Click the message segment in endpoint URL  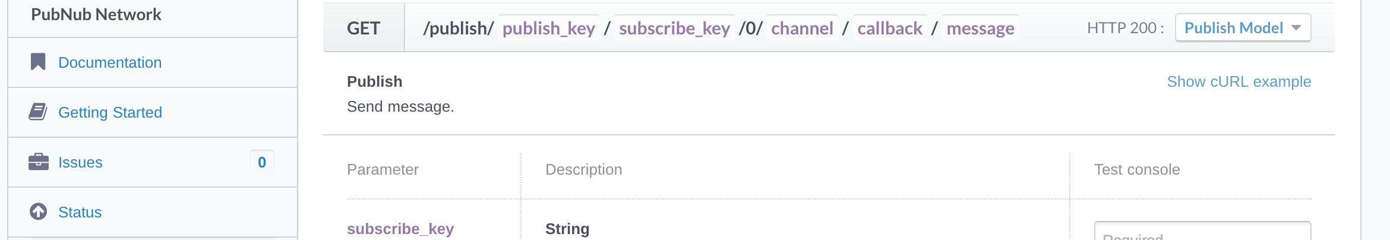(980, 28)
